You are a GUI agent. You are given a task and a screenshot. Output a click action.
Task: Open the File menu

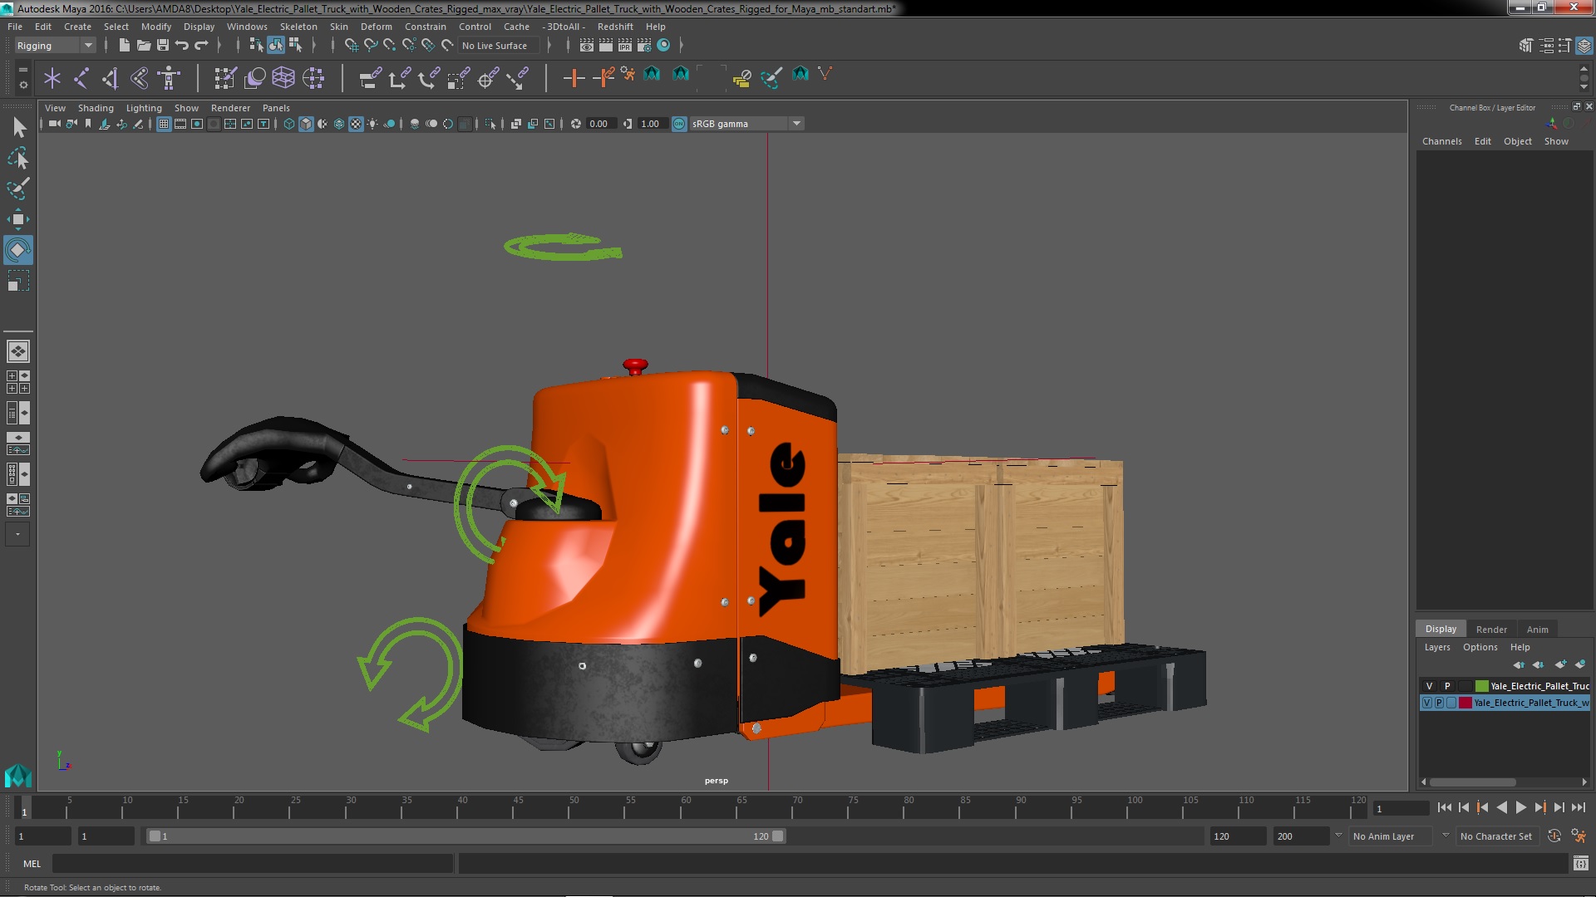pyautogui.click(x=15, y=27)
